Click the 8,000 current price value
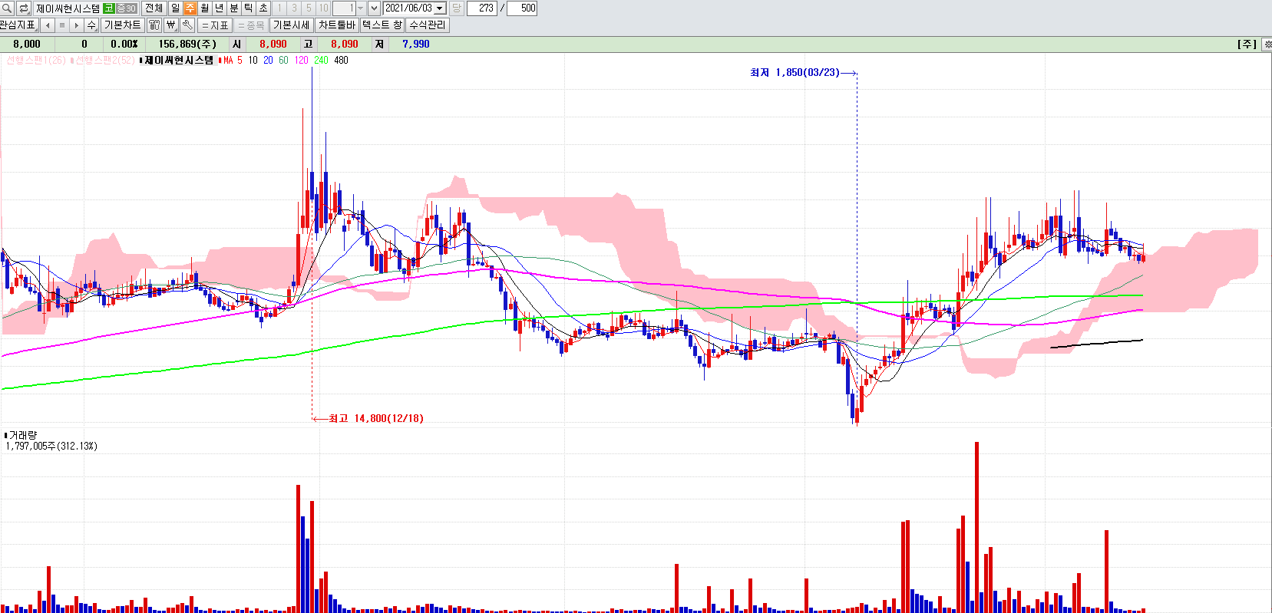 (26, 44)
